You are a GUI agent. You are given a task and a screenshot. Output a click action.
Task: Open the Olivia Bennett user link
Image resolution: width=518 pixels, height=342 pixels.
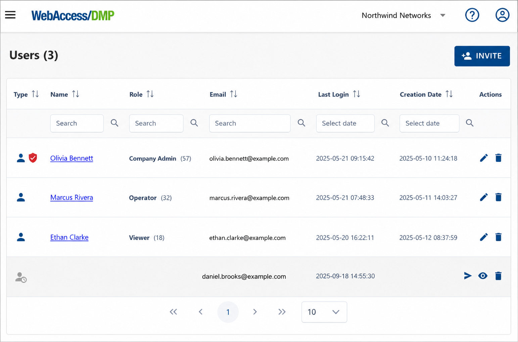click(72, 158)
